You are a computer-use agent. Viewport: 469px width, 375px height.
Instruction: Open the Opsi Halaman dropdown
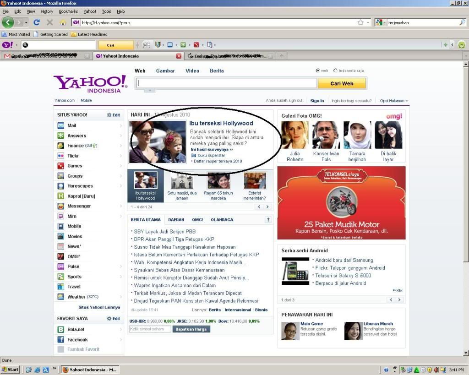(x=394, y=101)
